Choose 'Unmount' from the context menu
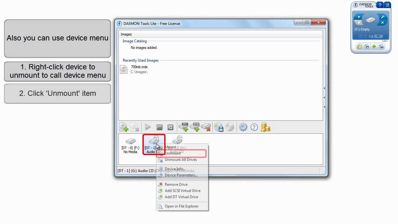 182,153
